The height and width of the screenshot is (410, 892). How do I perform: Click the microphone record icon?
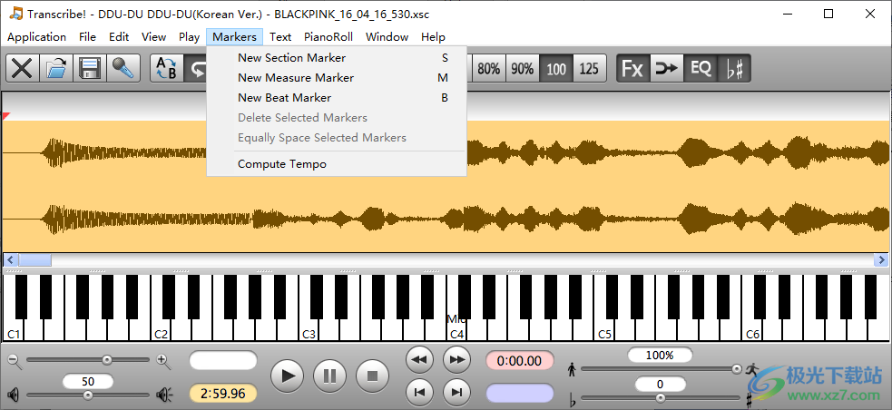(123, 69)
